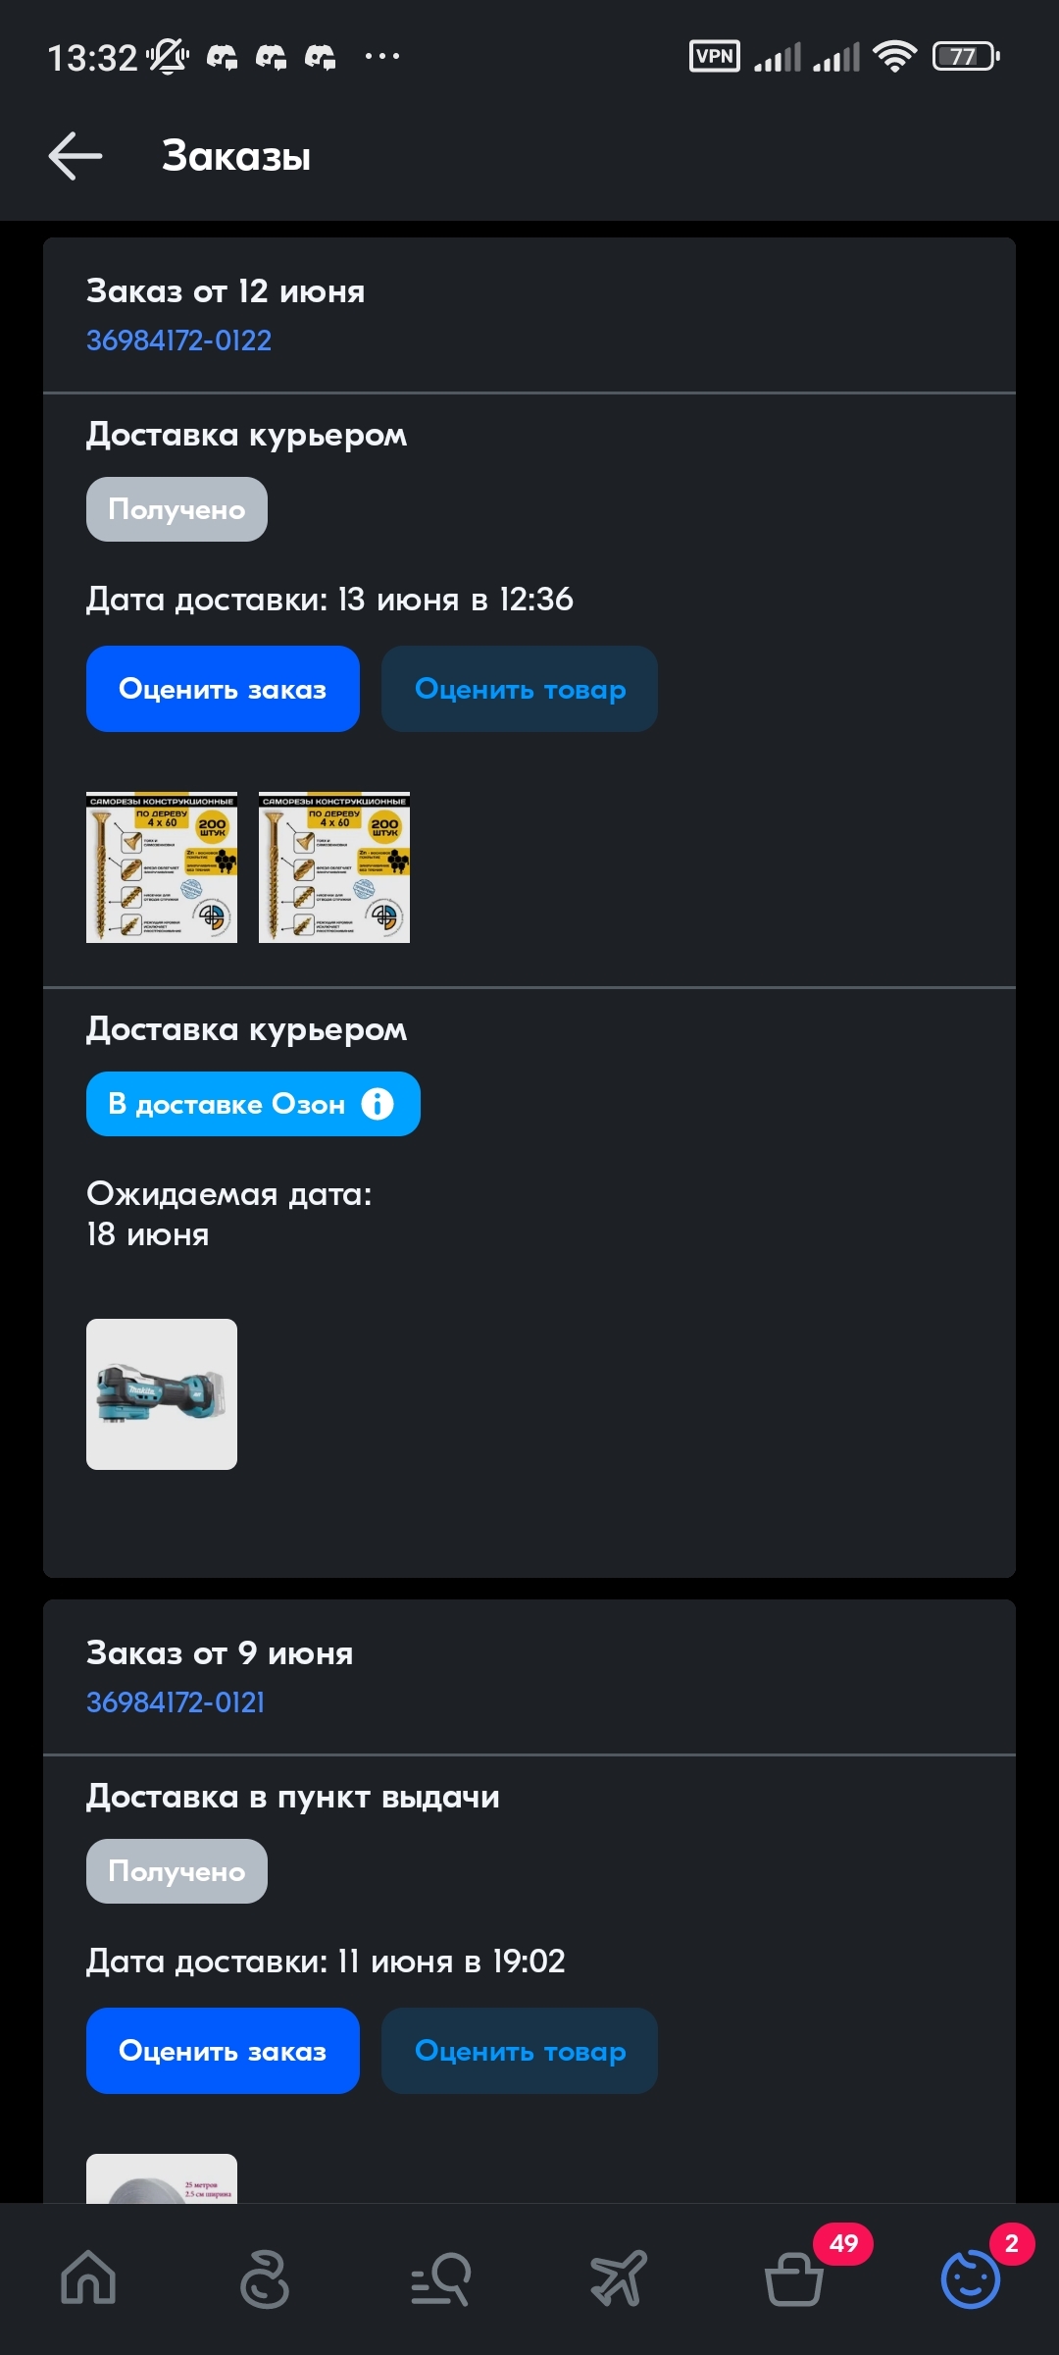Open the travel airplane icon
The width and height of the screenshot is (1059, 2355).
click(618, 2277)
